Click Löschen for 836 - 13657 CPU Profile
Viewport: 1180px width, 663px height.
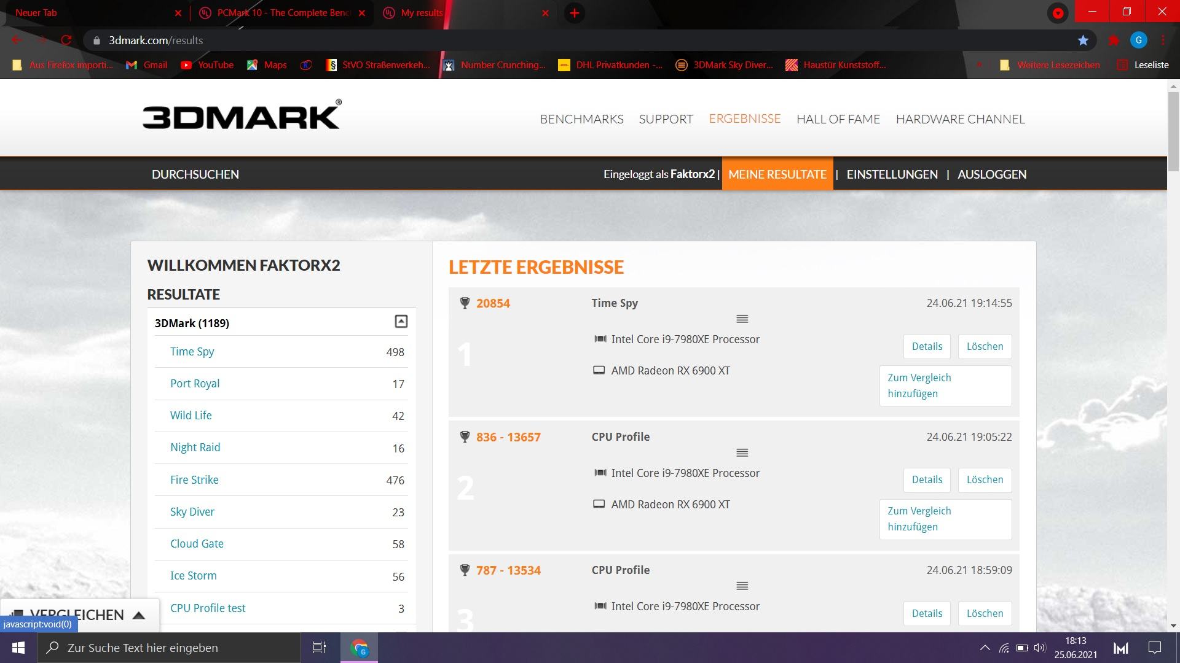tap(985, 479)
